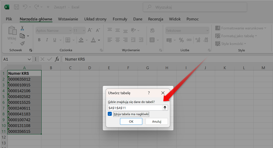This screenshot has height=148, width=273.
Task: Open the font name dropdown
Action: click(x=70, y=31)
